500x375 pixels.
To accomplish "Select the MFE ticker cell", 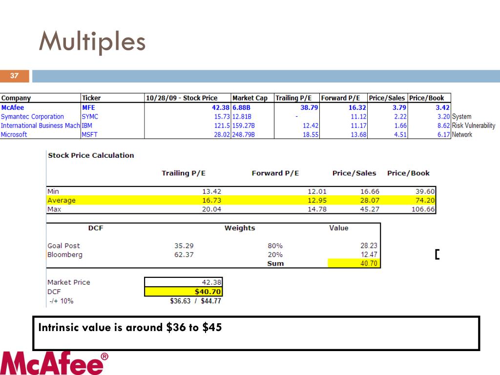I will pyautogui.click(x=88, y=107).
